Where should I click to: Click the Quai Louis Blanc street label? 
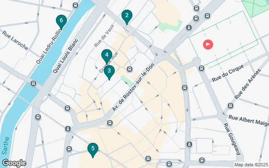(66, 56)
